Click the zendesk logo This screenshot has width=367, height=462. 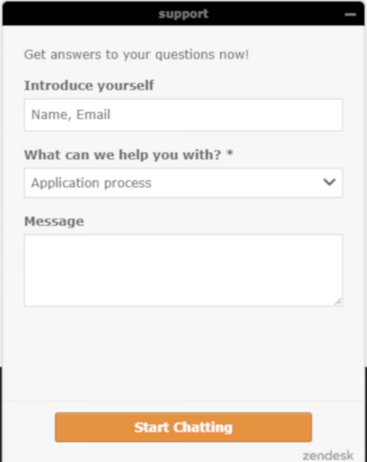(328, 455)
